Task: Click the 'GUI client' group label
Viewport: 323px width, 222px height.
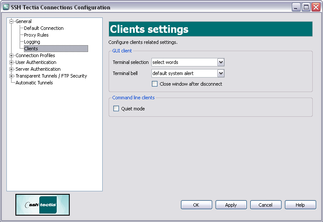Action: (x=122, y=51)
